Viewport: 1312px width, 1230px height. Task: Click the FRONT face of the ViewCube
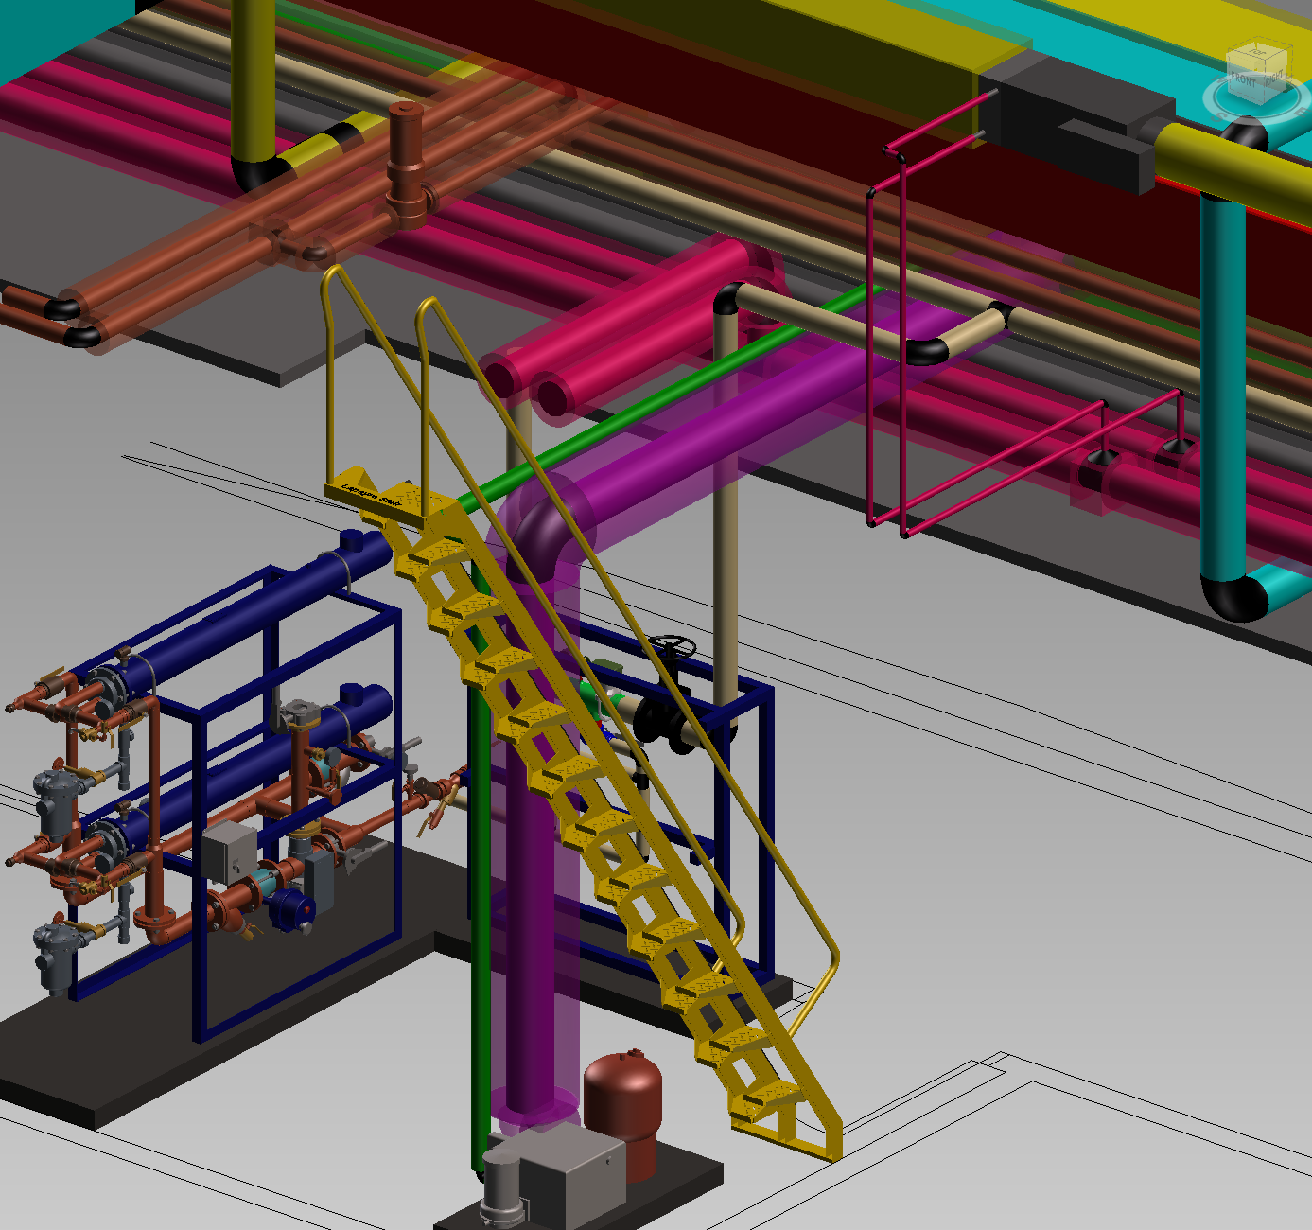[x=1244, y=80]
